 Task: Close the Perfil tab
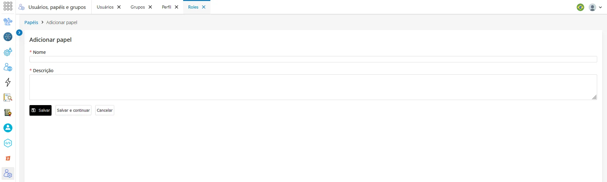click(177, 7)
